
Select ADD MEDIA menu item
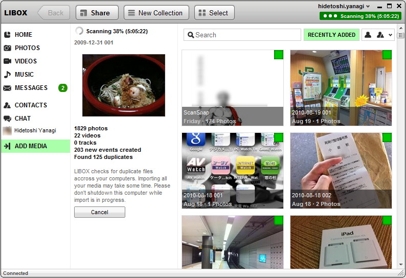point(35,146)
